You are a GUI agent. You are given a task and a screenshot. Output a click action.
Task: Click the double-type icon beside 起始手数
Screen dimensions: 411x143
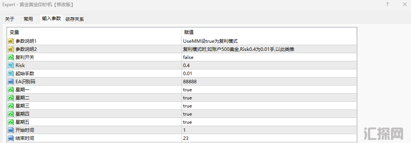coord(11,74)
